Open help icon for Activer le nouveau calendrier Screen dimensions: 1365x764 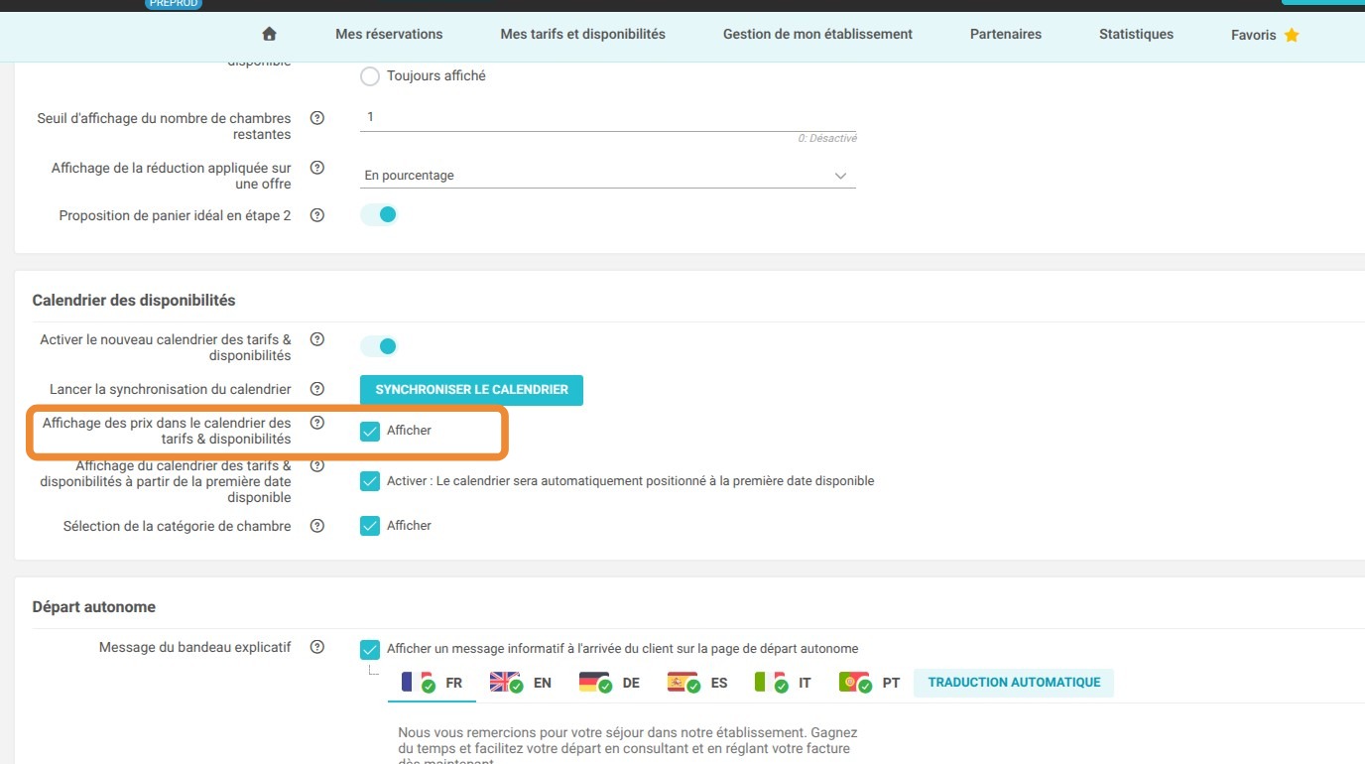pos(317,339)
